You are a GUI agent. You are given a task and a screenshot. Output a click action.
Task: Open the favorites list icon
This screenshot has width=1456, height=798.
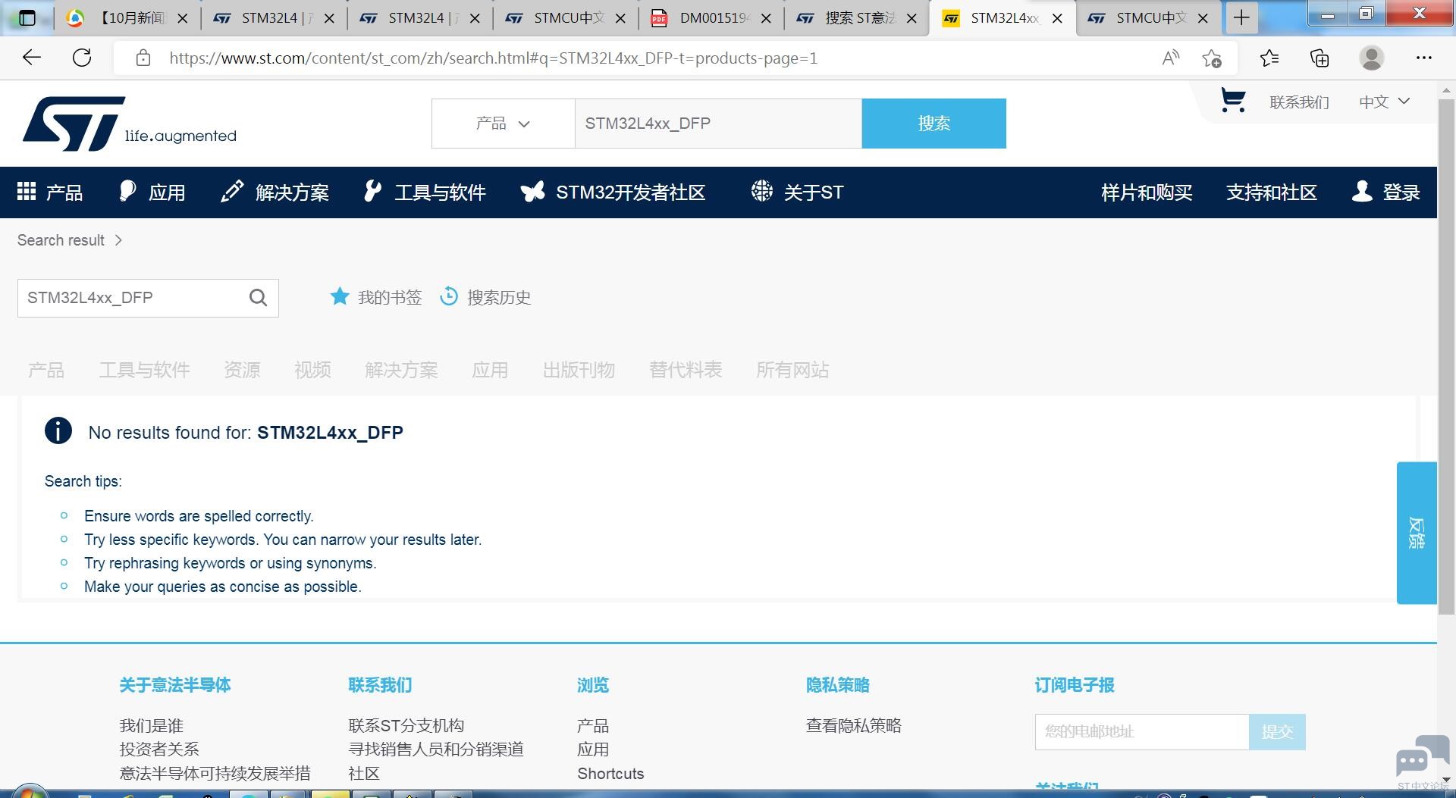(x=1269, y=58)
